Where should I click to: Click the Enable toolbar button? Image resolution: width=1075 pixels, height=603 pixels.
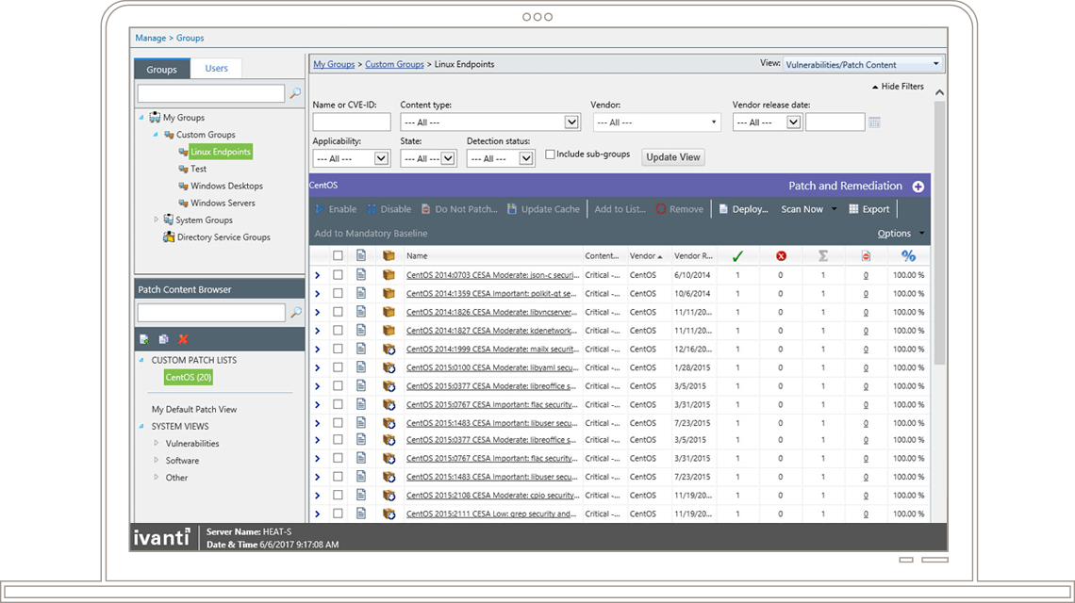point(336,209)
